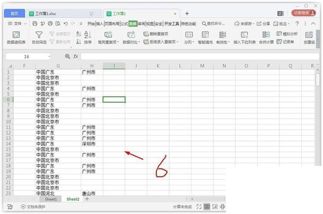323x214 pixels.
Task: Switch to the 页面布局 ribbon tab
Action: [x=112, y=24]
